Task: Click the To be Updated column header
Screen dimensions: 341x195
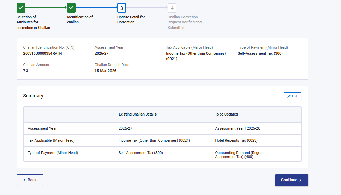Action: [226, 114]
